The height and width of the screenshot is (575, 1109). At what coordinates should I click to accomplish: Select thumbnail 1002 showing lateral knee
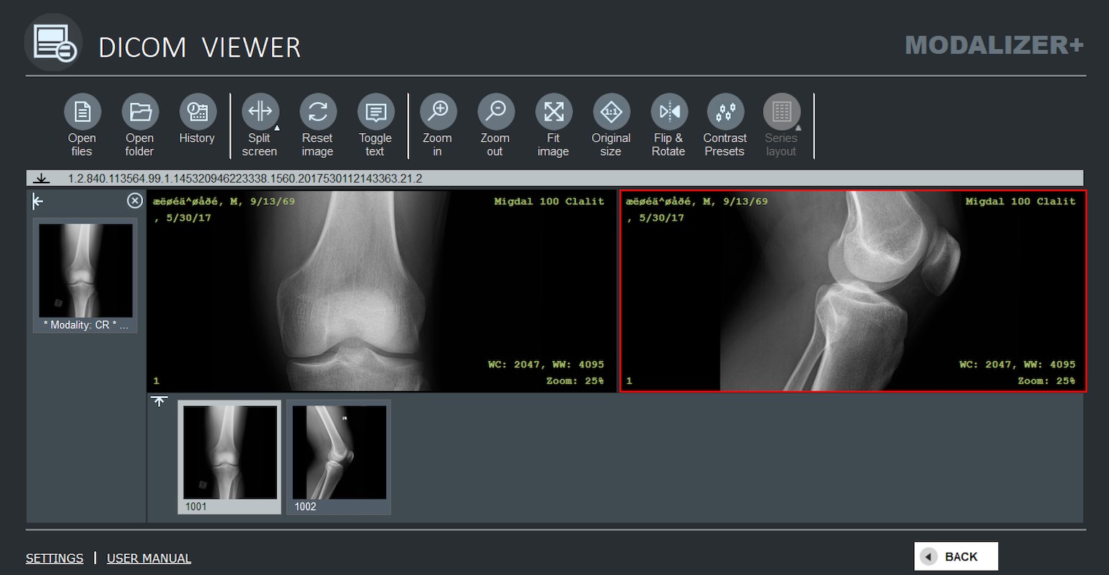pos(338,453)
